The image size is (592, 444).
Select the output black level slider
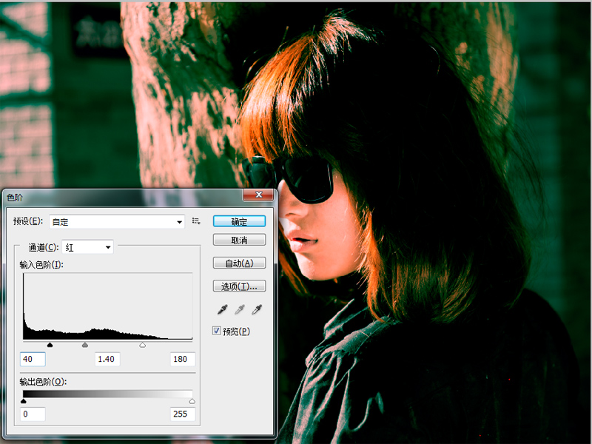coord(24,401)
